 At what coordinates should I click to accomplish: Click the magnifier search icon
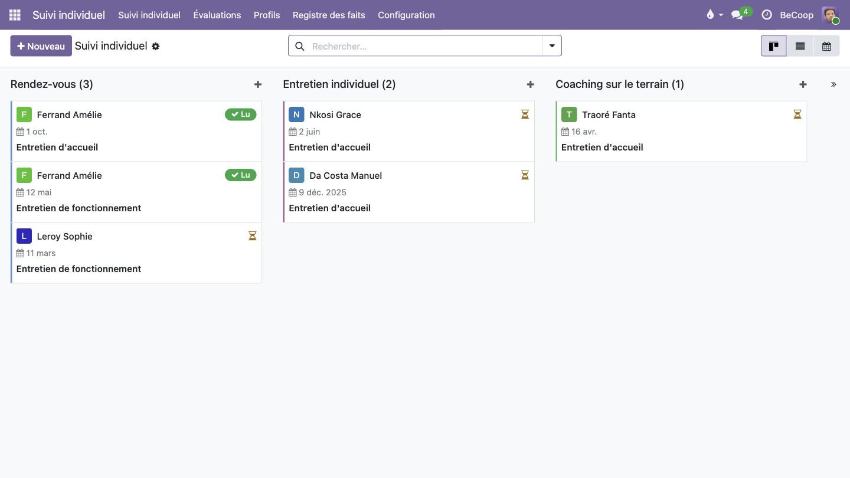pos(300,46)
